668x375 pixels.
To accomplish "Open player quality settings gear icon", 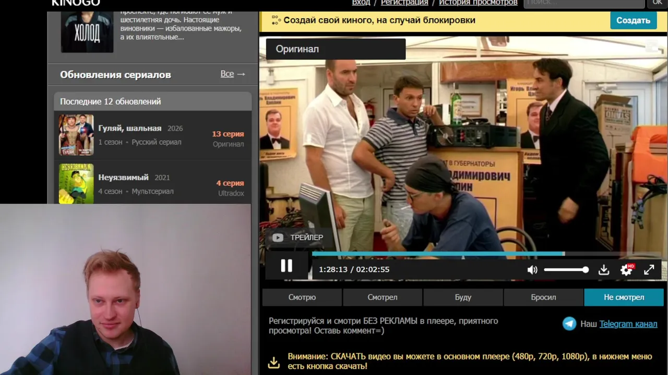I will (626, 270).
